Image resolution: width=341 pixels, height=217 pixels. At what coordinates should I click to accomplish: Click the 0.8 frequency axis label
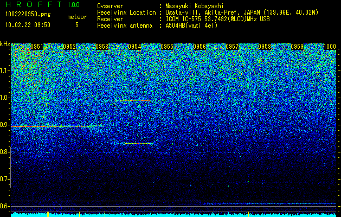(5, 152)
